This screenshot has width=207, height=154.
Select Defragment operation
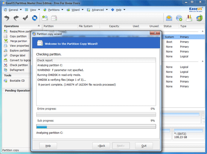(x=17, y=70)
